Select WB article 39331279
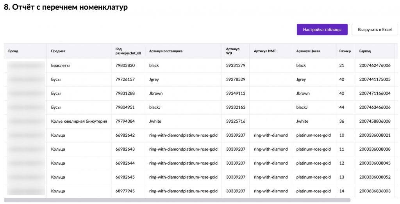400x204 pixels. point(236,65)
